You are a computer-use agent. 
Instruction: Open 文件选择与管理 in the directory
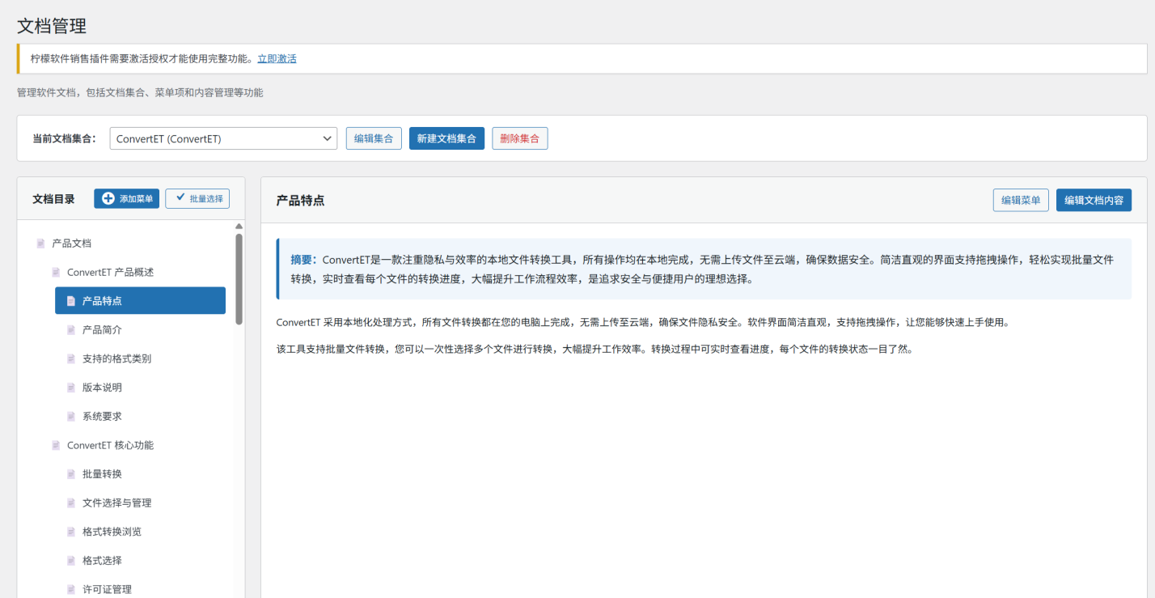tap(116, 503)
